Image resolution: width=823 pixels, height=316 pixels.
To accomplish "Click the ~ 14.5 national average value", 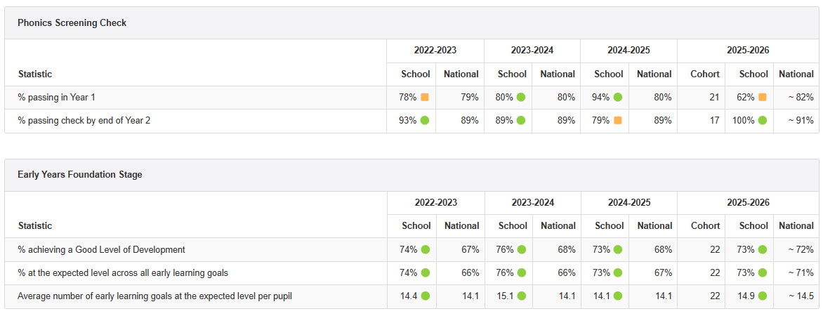I will tap(798, 296).
